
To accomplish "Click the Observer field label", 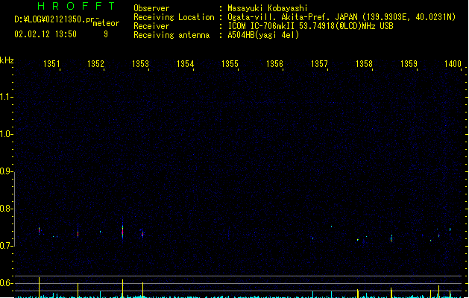I will pos(151,8).
